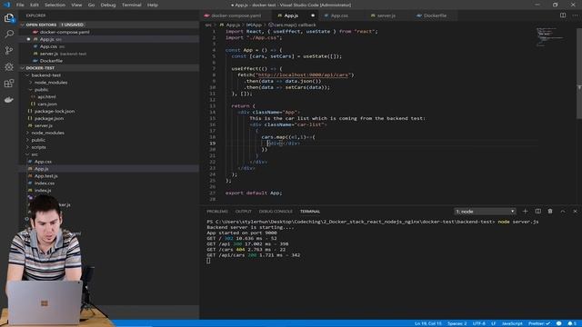The width and height of the screenshot is (582, 327).
Task: Open the Search view in activity bar
Action: tap(9, 34)
